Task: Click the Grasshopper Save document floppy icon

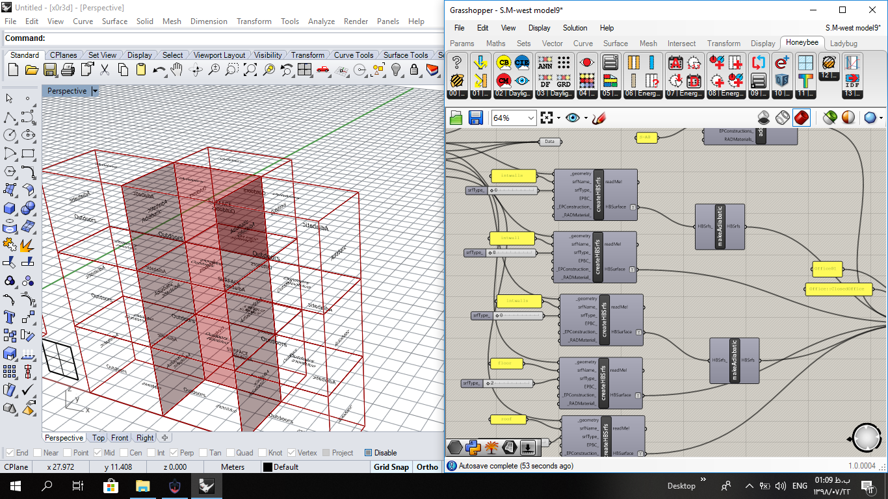Action: pyautogui.click(x=475, y=118)
